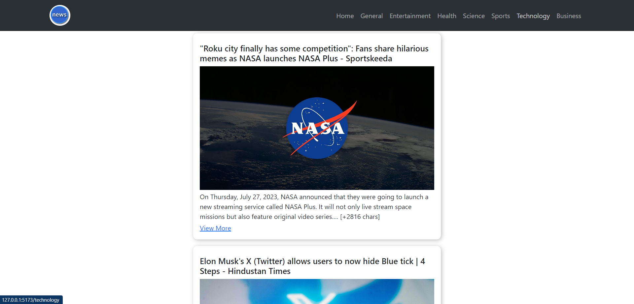634x304 pixels.
Task: Click the 127.0.0.1:5173/technology status link
Action: coord(31,300)
